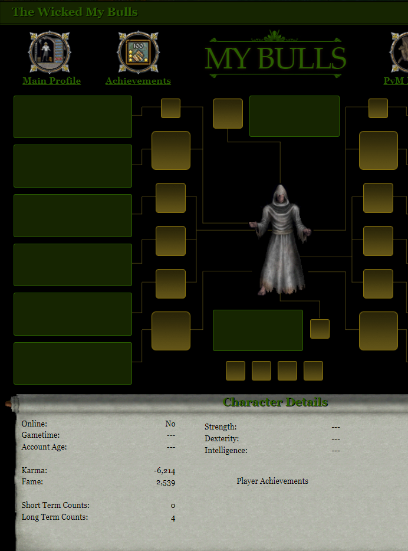The height and width of the screenshot is (551, 408).
Task: Click the Gametime: label
Action: (x=40, y=435)
